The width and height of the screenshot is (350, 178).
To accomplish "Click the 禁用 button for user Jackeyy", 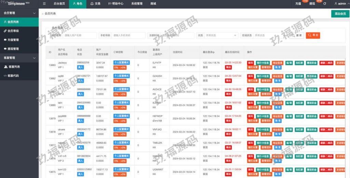I will coord(251,63).
